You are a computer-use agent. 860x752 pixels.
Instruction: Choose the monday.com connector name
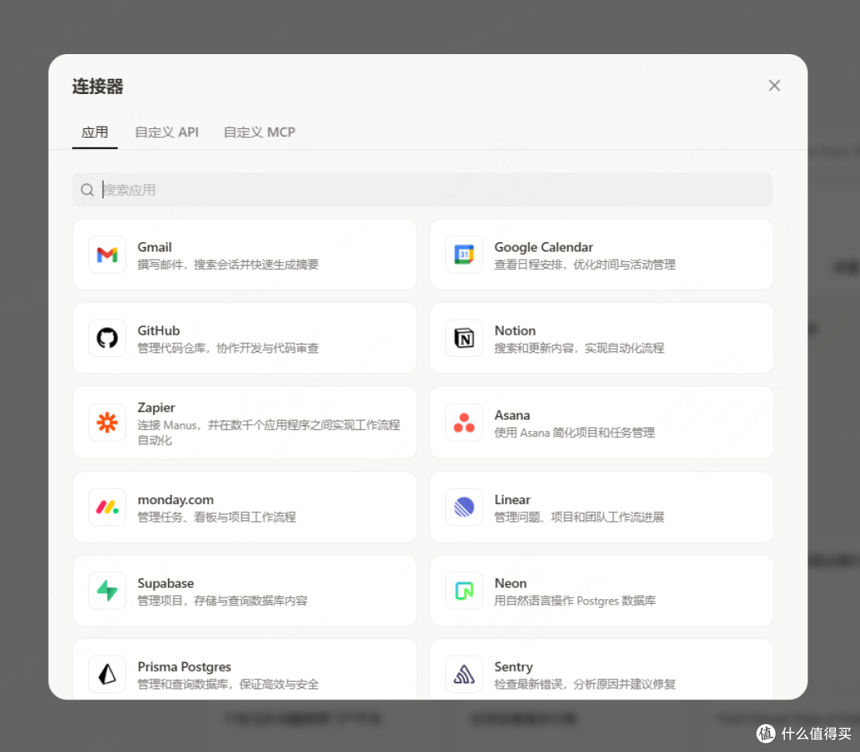coord(175,499)
